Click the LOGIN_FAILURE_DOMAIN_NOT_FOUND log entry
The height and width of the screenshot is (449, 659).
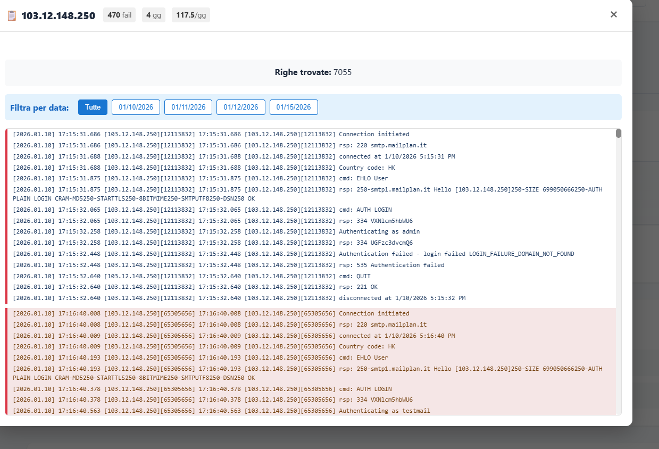coord(456,254)
